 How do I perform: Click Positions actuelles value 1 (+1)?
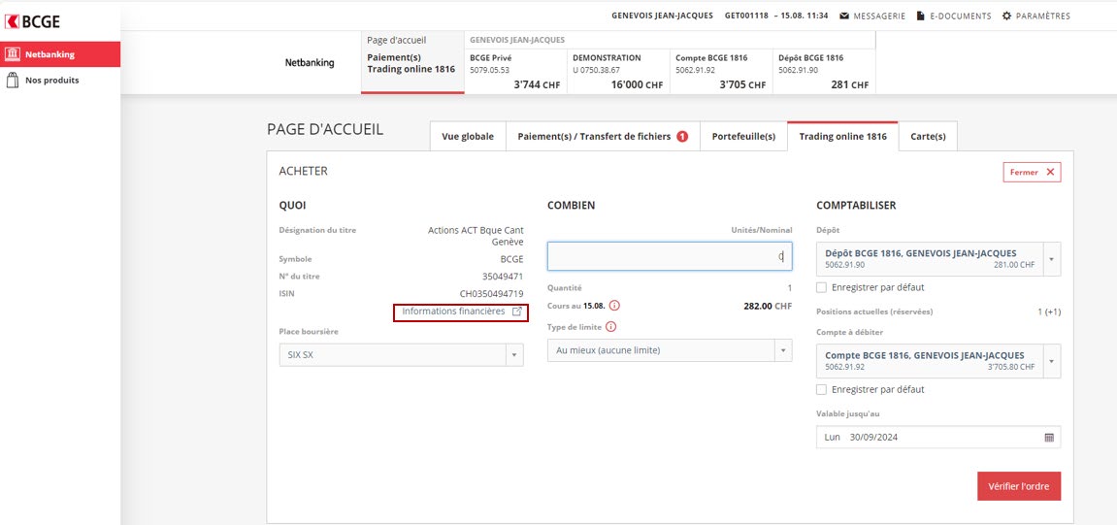click(x=1049, y=312)
